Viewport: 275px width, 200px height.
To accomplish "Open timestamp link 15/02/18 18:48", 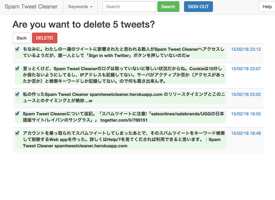I will pyautogui.click(x=246, y=133).
